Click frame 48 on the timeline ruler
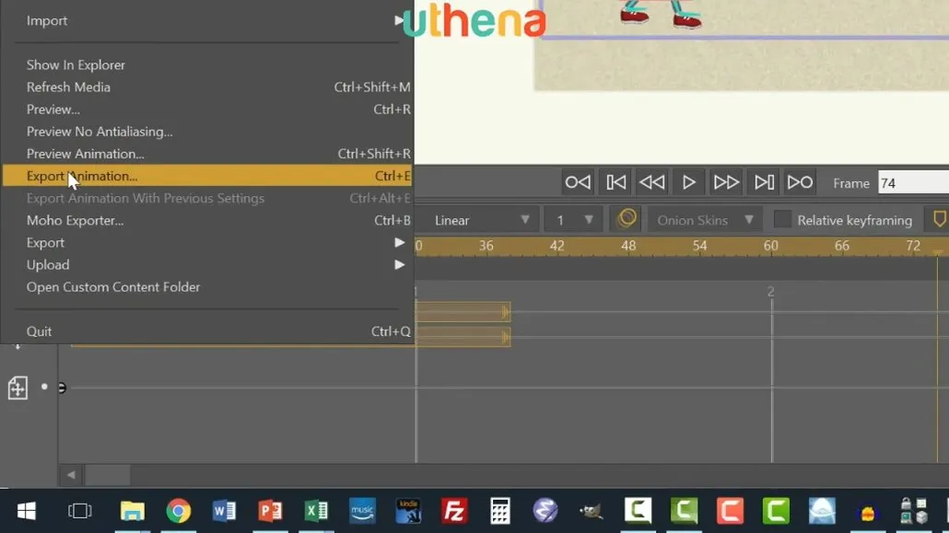This screenshot has height=533, width=949. [x=628, y=246]
